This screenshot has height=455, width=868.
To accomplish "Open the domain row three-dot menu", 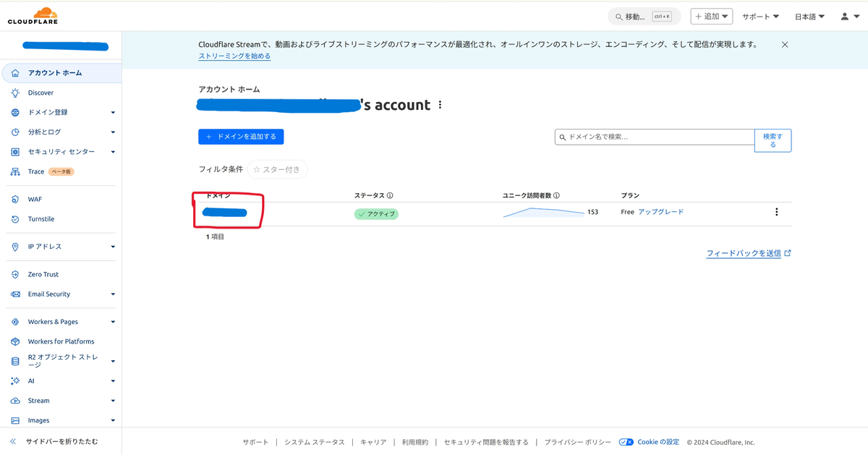I will point(777,212).
